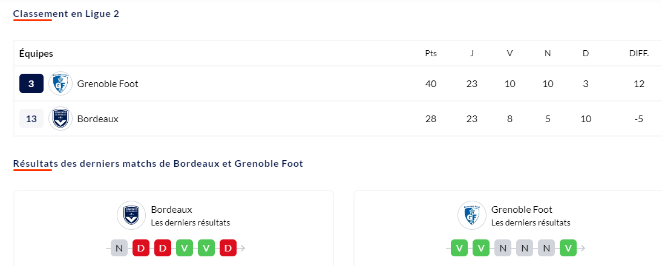Click Grenoble Foot's last green V badge

coord(568,248)
